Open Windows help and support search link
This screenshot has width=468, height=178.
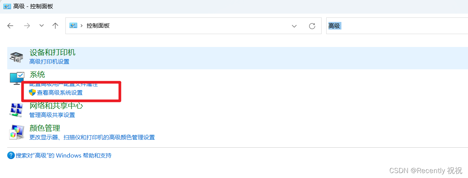(63, 155)
